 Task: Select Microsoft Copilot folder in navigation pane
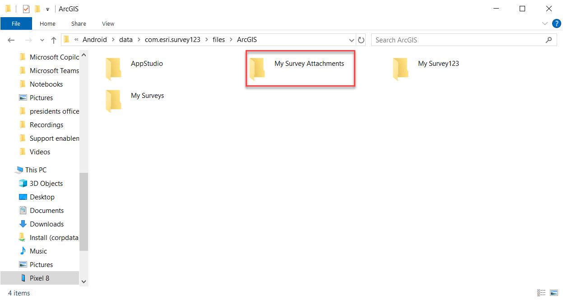49,57
